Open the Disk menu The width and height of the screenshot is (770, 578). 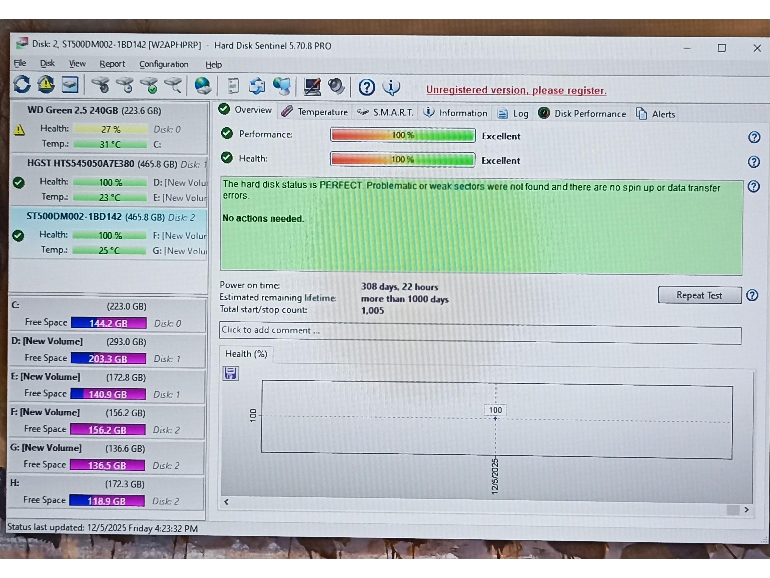point(47,63)
